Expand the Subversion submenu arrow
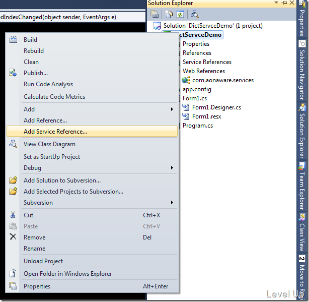 click(172, 202)
